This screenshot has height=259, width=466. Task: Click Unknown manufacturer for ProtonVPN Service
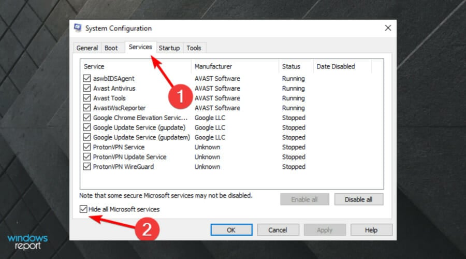(x=207, y=147)
